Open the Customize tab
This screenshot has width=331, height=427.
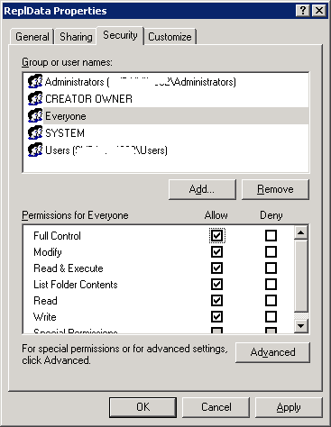click(x=170, y=37)
